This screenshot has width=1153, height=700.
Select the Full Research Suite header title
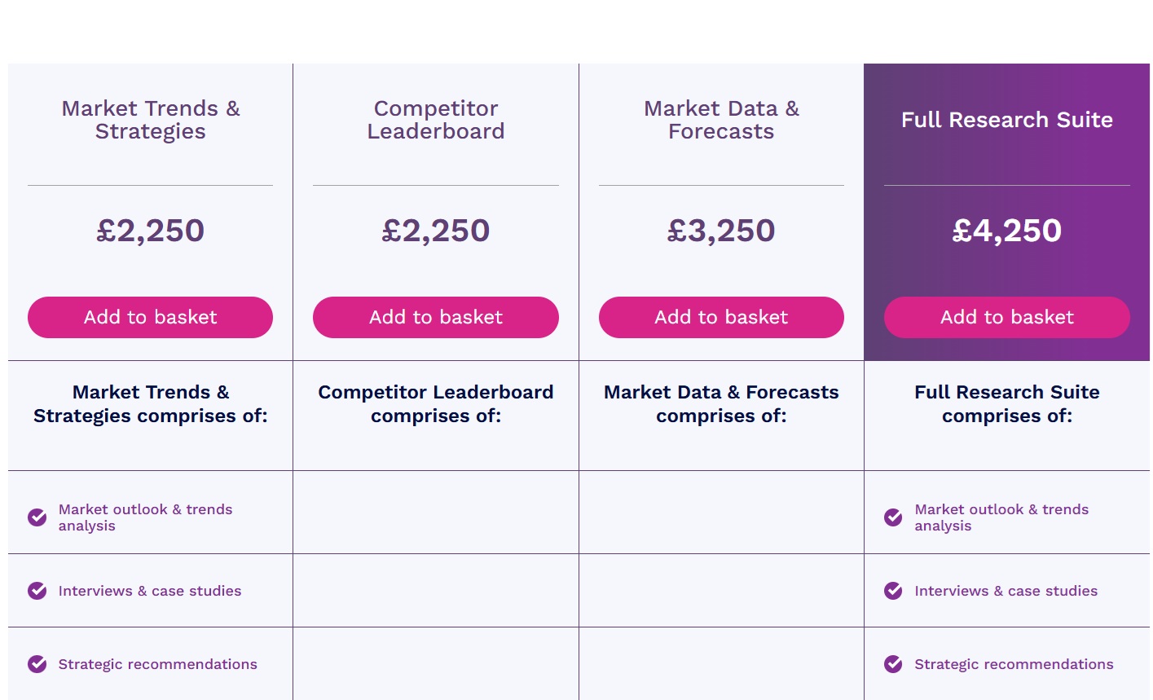(x=1006, y=120)
